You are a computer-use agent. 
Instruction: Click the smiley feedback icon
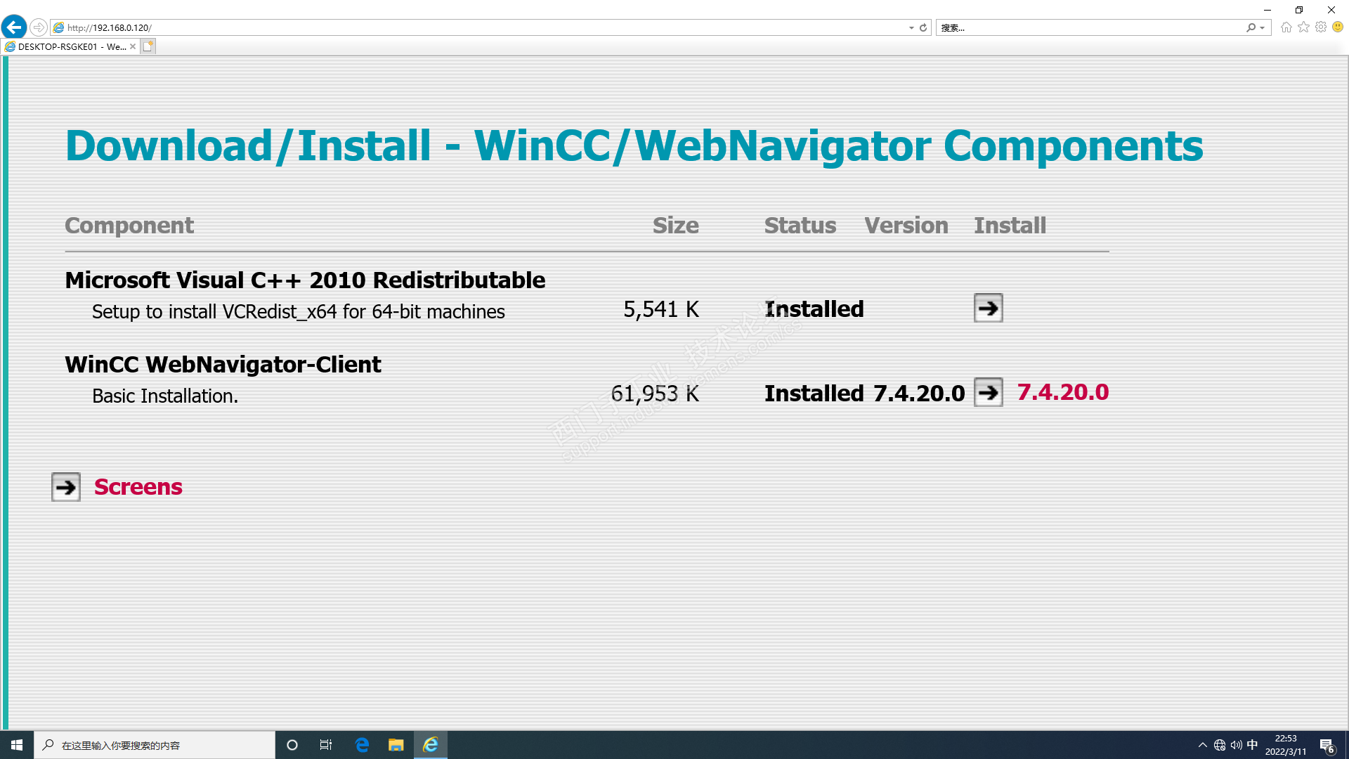click(x=1338, y=27)
